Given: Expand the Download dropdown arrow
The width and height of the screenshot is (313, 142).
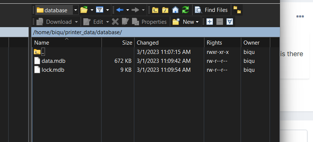Looking at the screenshot, I should 76,22.
